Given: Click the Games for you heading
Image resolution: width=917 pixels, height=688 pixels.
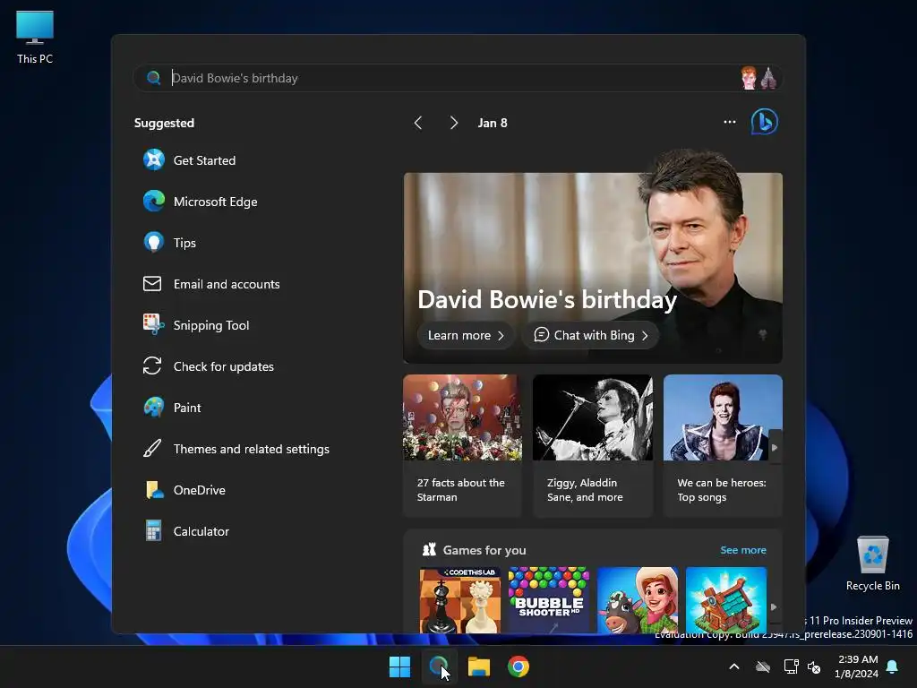Looking at the screenshot, I should [484, 550].
